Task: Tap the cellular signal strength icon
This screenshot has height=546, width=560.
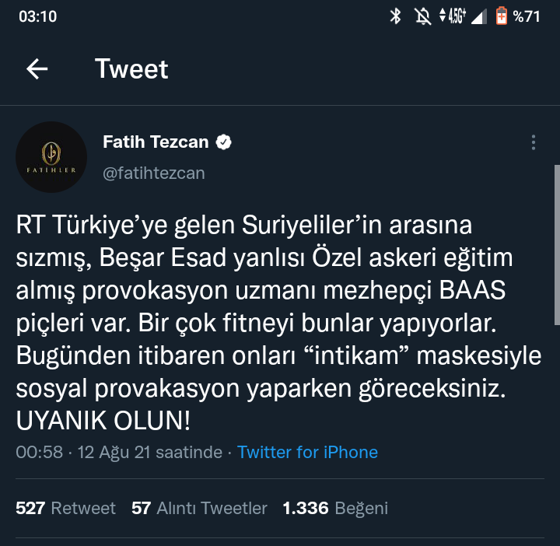Action: [x=479, y=16]
